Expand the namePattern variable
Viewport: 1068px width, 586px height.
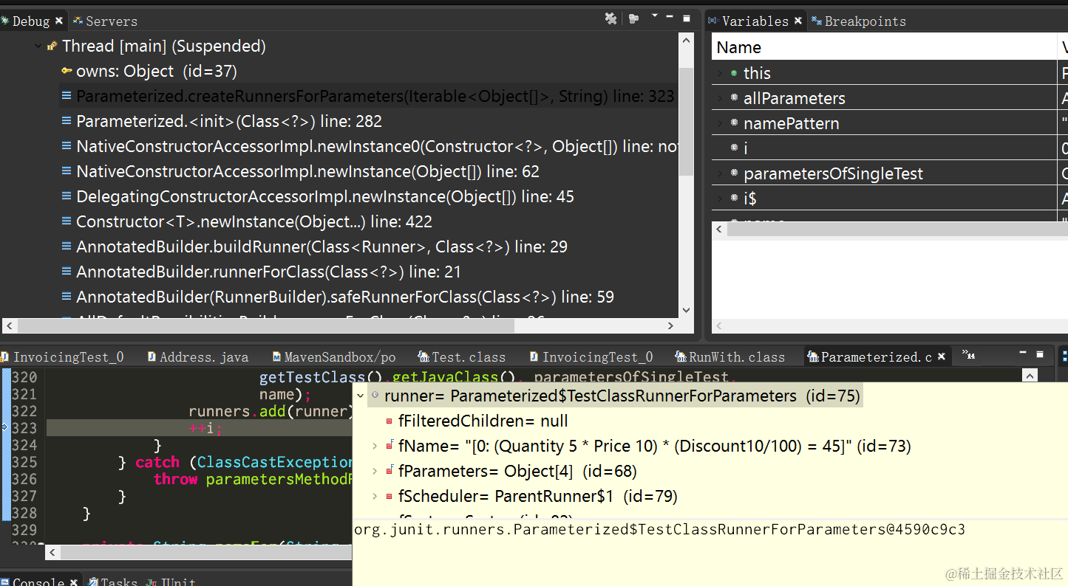[x=719, y=123]
